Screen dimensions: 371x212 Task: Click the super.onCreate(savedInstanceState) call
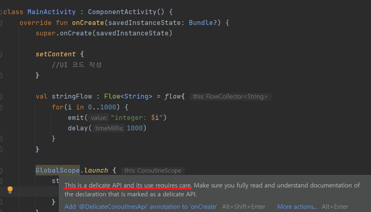(x=104, y=33)
